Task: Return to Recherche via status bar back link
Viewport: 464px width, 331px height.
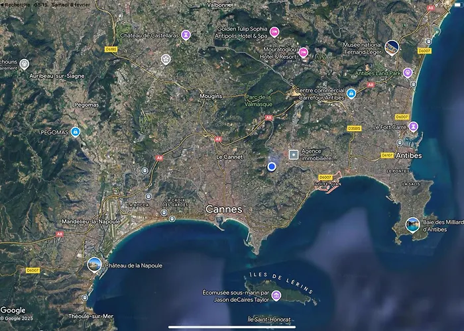Action: 15,5
